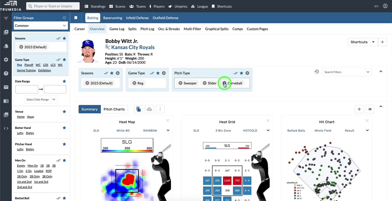Toggle favorite star for Men On
Screen dimensions: 392x201
pos(64,161)
